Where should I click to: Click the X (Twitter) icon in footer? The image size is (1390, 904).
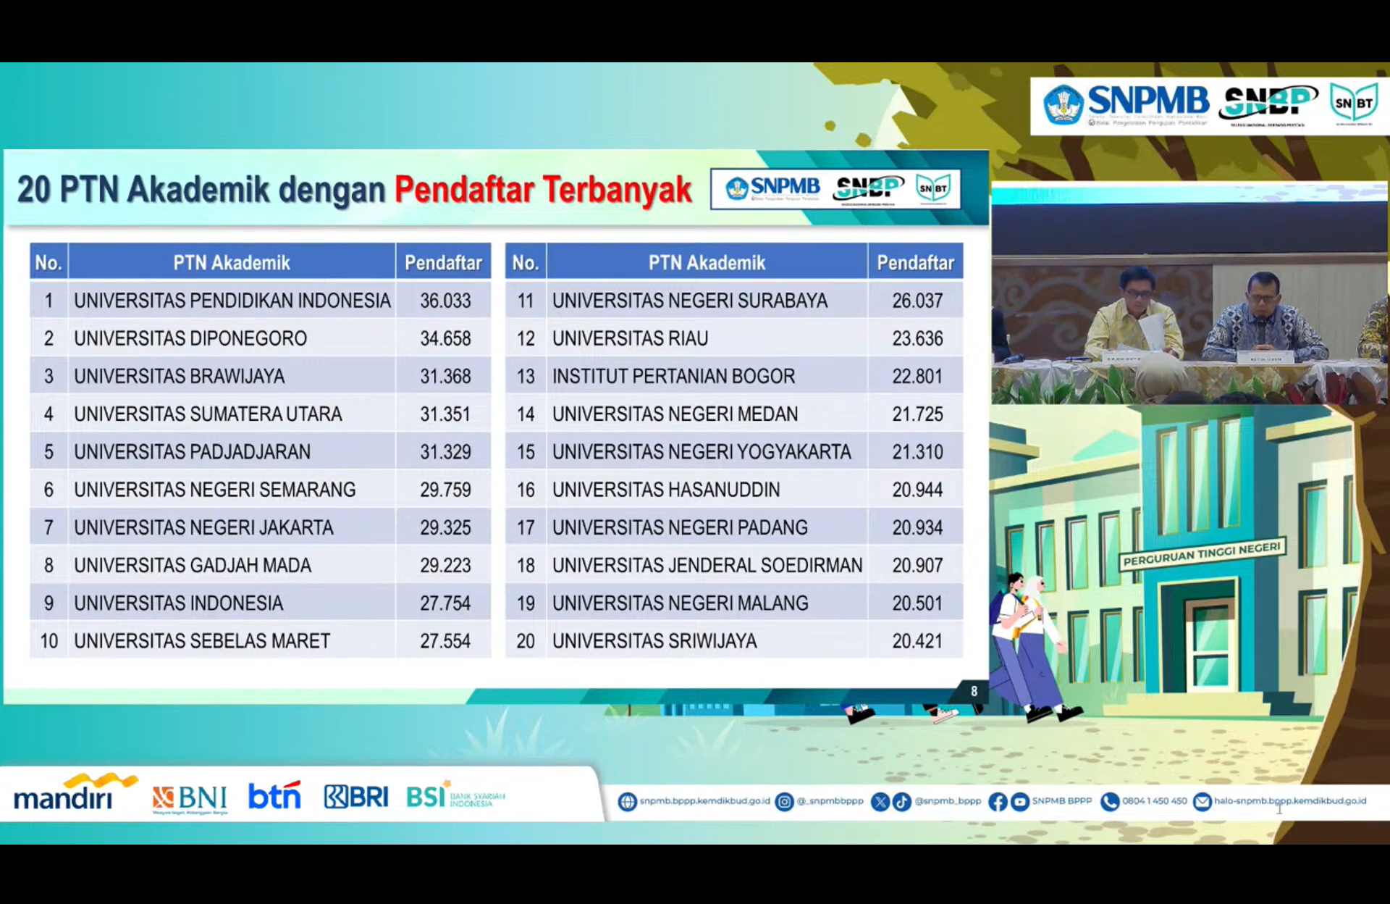coord(880,802)
